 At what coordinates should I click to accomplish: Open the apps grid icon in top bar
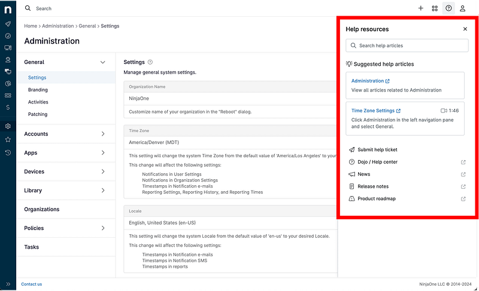point(435,8)
